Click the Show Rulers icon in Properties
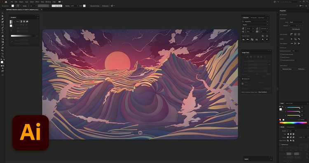This screenshot has height=163, width=309. coord(292,34)
